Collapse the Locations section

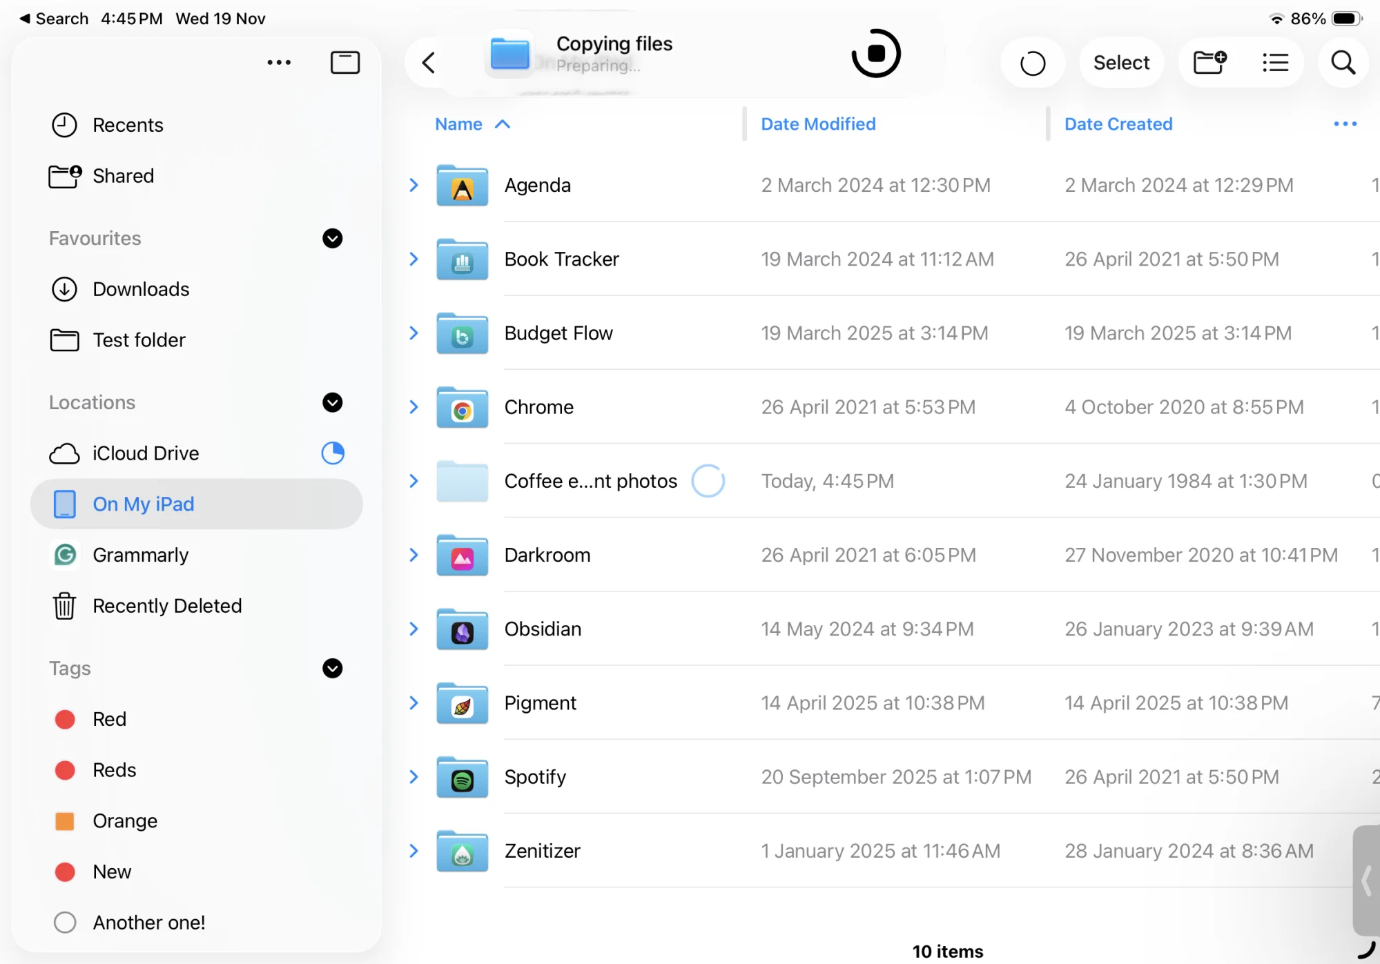click(332, 403)
